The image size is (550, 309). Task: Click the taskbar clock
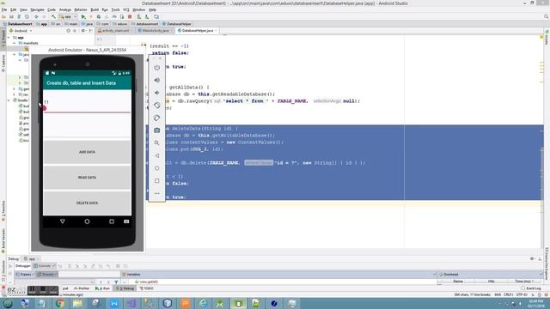pyautogui.click(x=536, y=303)
